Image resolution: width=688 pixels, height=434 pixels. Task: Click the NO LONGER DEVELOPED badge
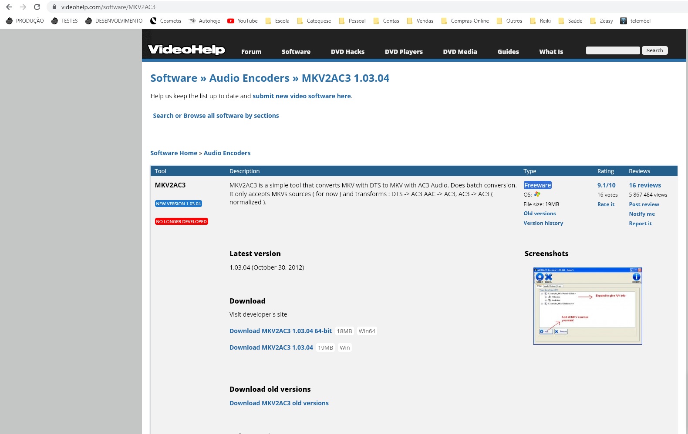pyautogui.click(x=182, y=221)
